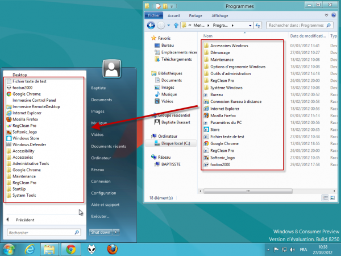Show hidden tray icons arrow
This screenshot has width=341, height=256.
tap(268, 250)
